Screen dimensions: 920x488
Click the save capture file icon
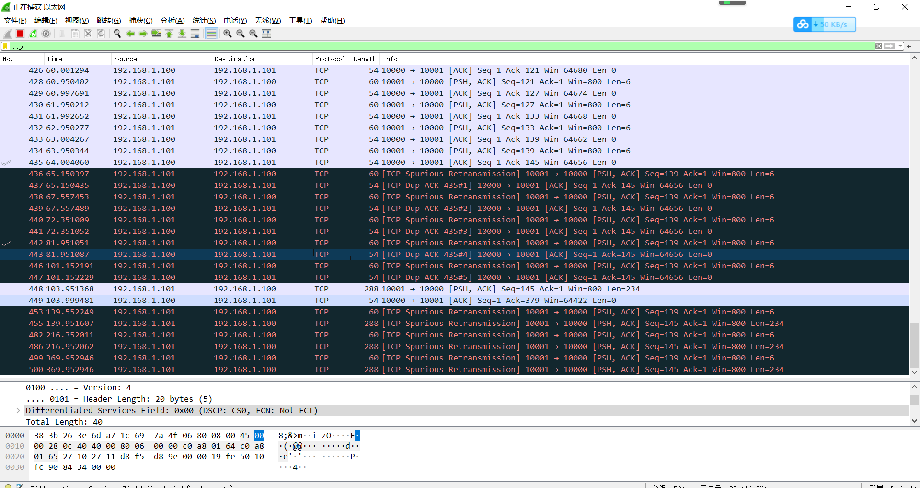point(75,34)
